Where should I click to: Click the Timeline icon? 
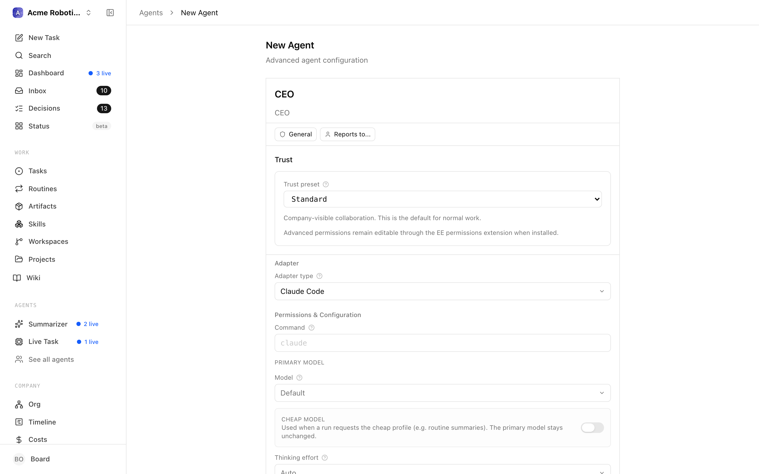click(19, 422)
